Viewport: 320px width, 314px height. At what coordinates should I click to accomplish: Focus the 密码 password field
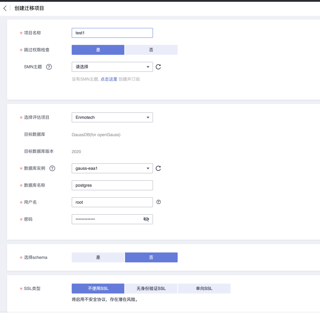(x=112, y=219)
